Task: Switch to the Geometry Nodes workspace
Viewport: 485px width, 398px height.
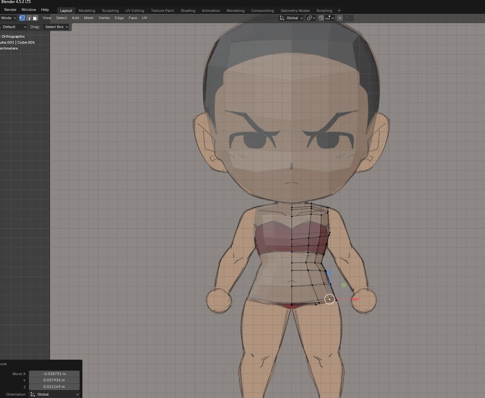Action: click(x=295, y=11)
